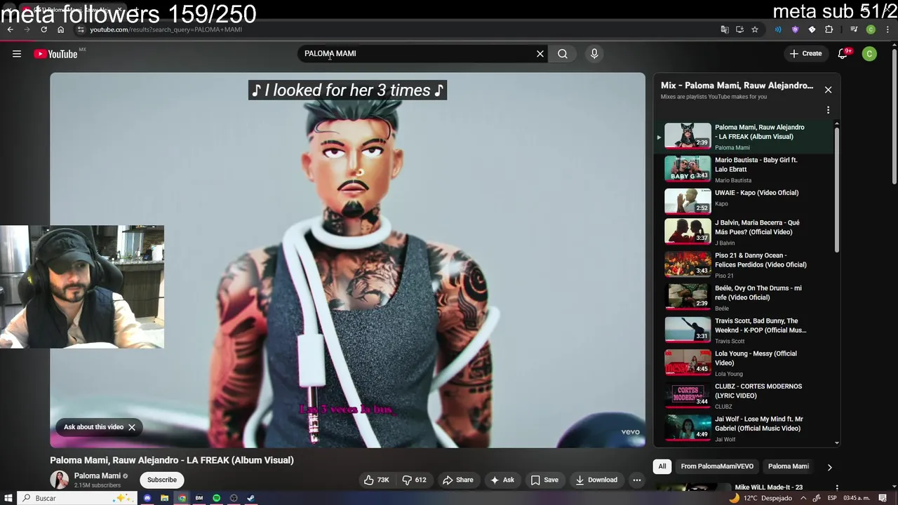Open the Windows Start menu
898x505 pixels.
(x=8, y=498)
